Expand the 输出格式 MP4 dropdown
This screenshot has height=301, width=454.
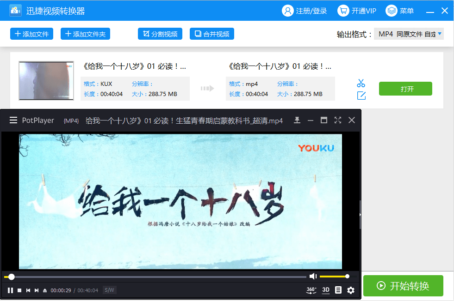pos(409,34)
